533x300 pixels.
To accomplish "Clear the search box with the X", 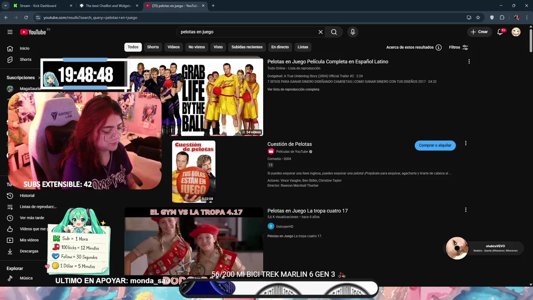I will pos(321,32).
